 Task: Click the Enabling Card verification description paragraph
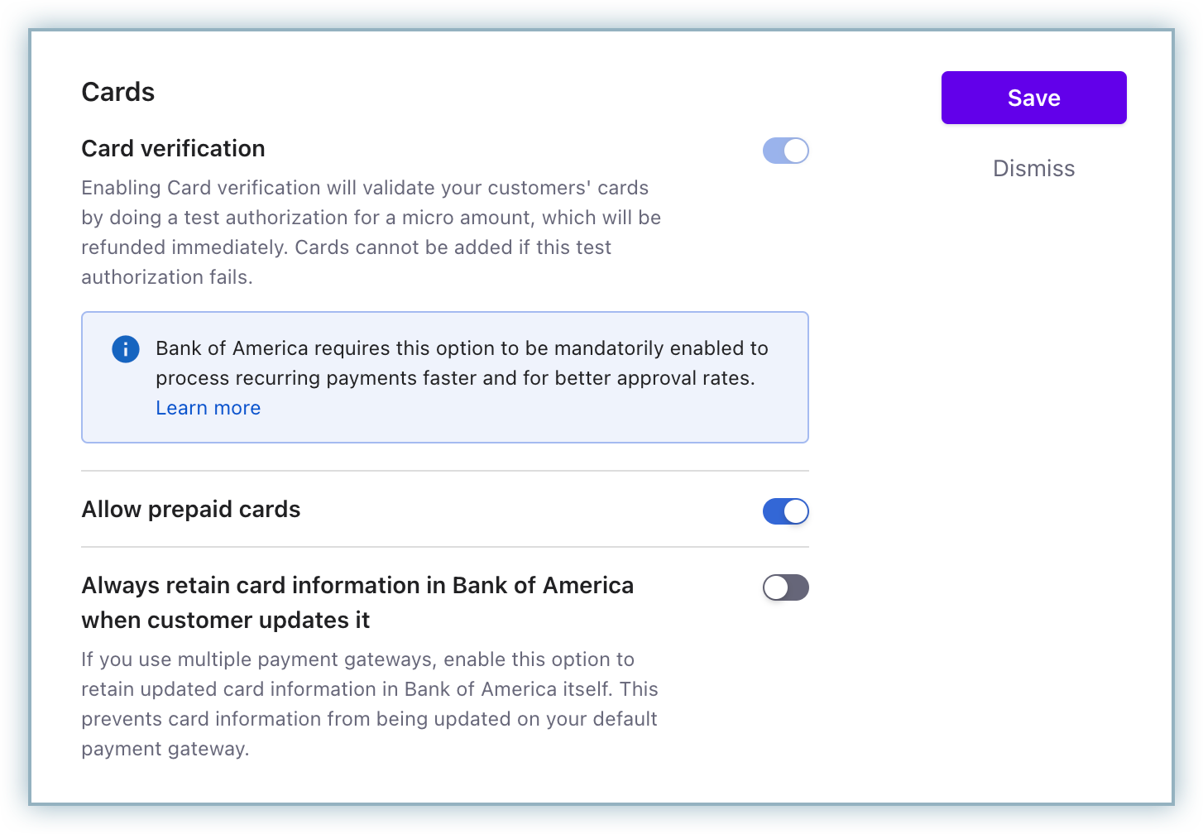click(x=371, y=232)
